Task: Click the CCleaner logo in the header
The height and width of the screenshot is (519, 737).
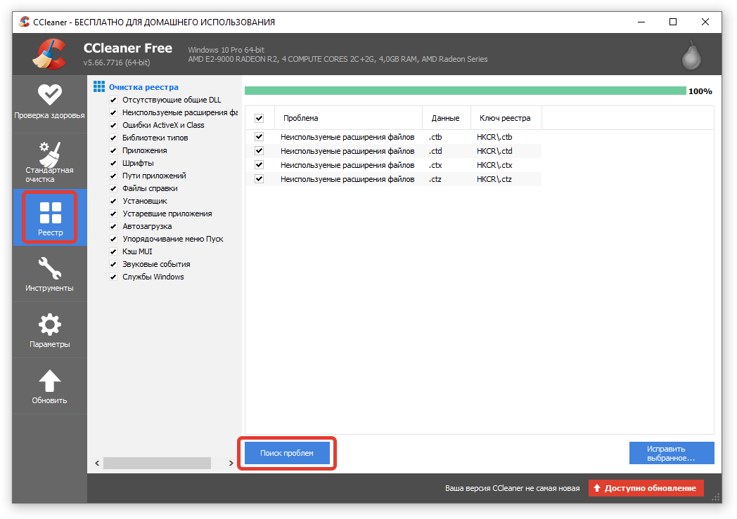Action: point(50,55)
